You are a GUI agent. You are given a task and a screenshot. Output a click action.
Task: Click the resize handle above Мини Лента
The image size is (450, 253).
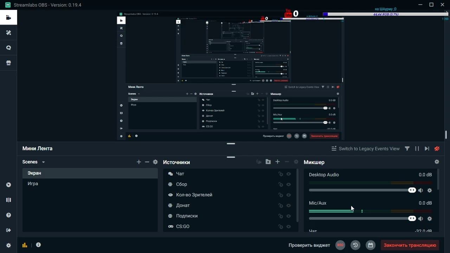click(231, 144)
